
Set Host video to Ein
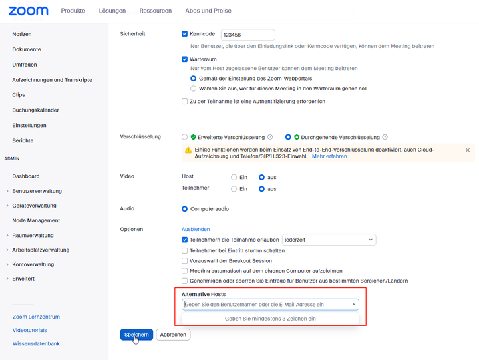point(234,178)
